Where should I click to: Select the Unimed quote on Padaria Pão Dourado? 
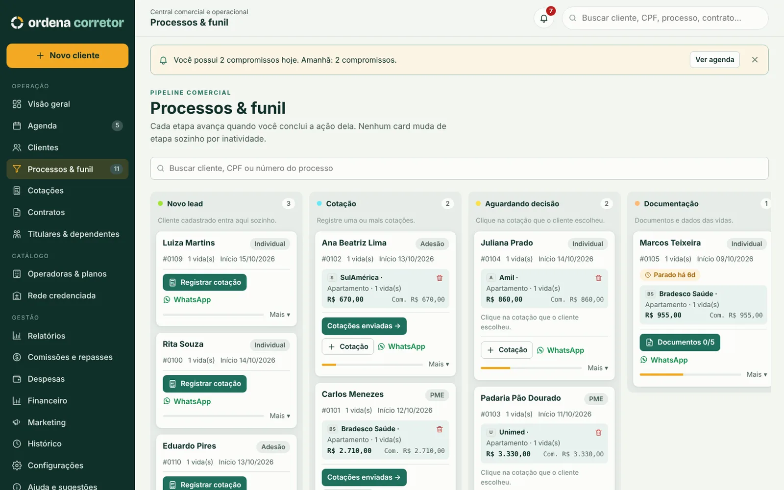tap(544, 443)
